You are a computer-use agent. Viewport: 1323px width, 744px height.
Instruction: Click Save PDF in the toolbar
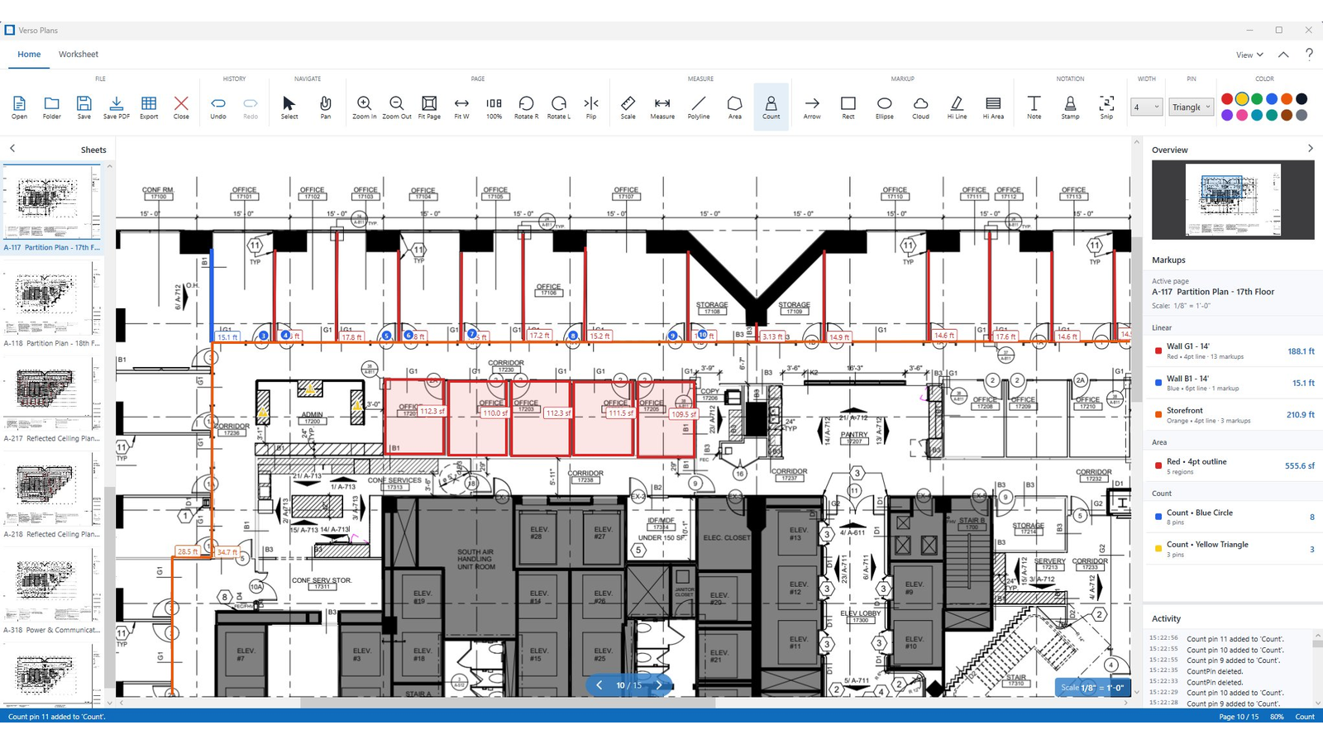click(117, 107)
